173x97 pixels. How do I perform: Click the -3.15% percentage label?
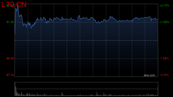[x=164, y=75]
